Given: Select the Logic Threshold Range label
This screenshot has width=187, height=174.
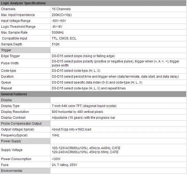Looking at the screenshot, I should point(18,27).
